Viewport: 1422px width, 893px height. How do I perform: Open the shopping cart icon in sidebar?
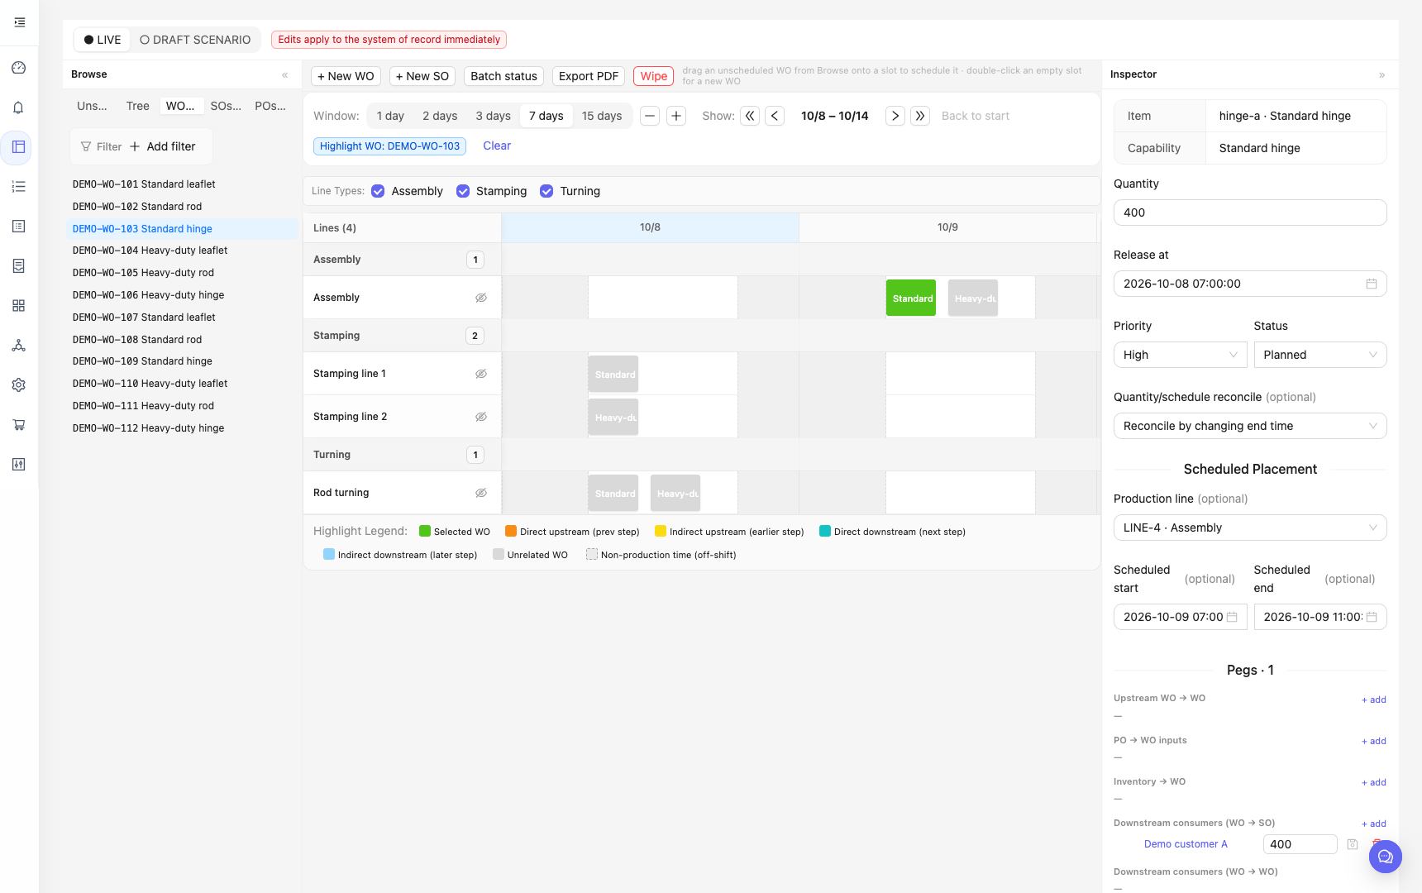[19, 425]
